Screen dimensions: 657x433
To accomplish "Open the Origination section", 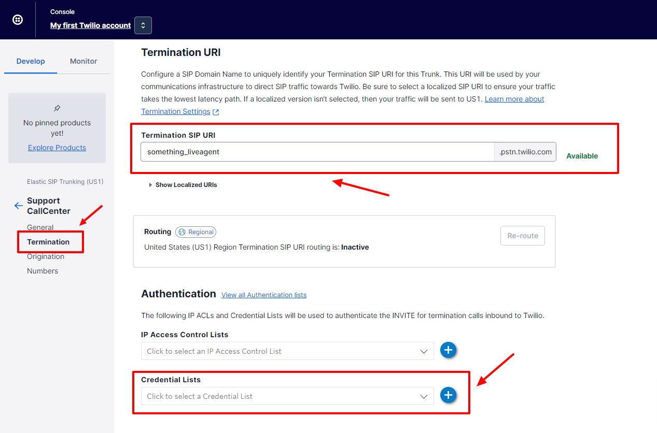I will pyautogui.click(x=46, y=256).
